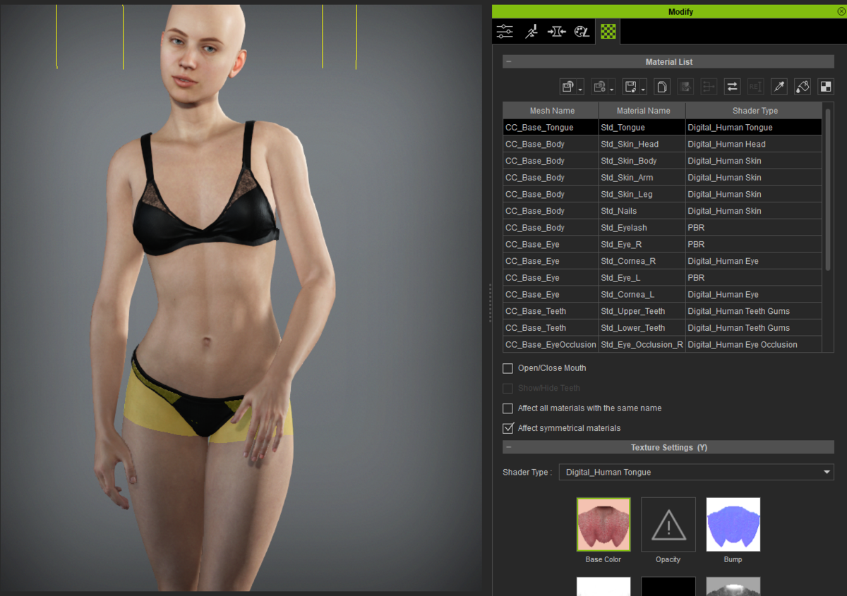Select the Std_Skin_Leg material row
847x596 pixels.
coord(662,194)
